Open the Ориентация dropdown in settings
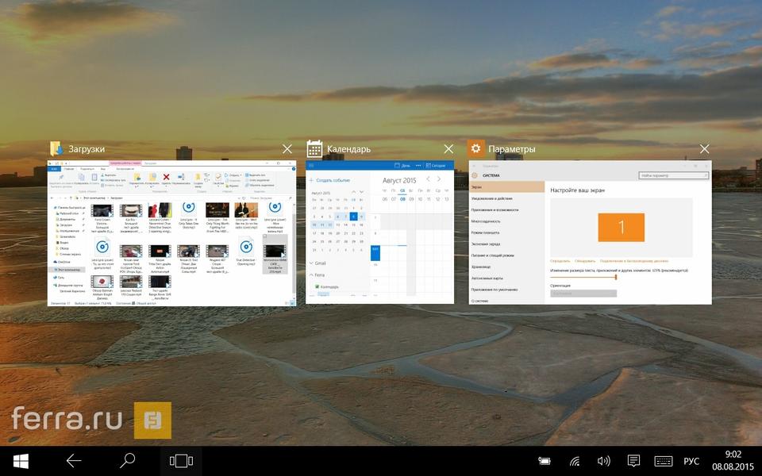This screenshot has height=476, width=762. tap(583, 294)
